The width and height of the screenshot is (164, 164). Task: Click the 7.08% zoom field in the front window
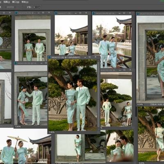pyautogui.click(x=52, y=132)
